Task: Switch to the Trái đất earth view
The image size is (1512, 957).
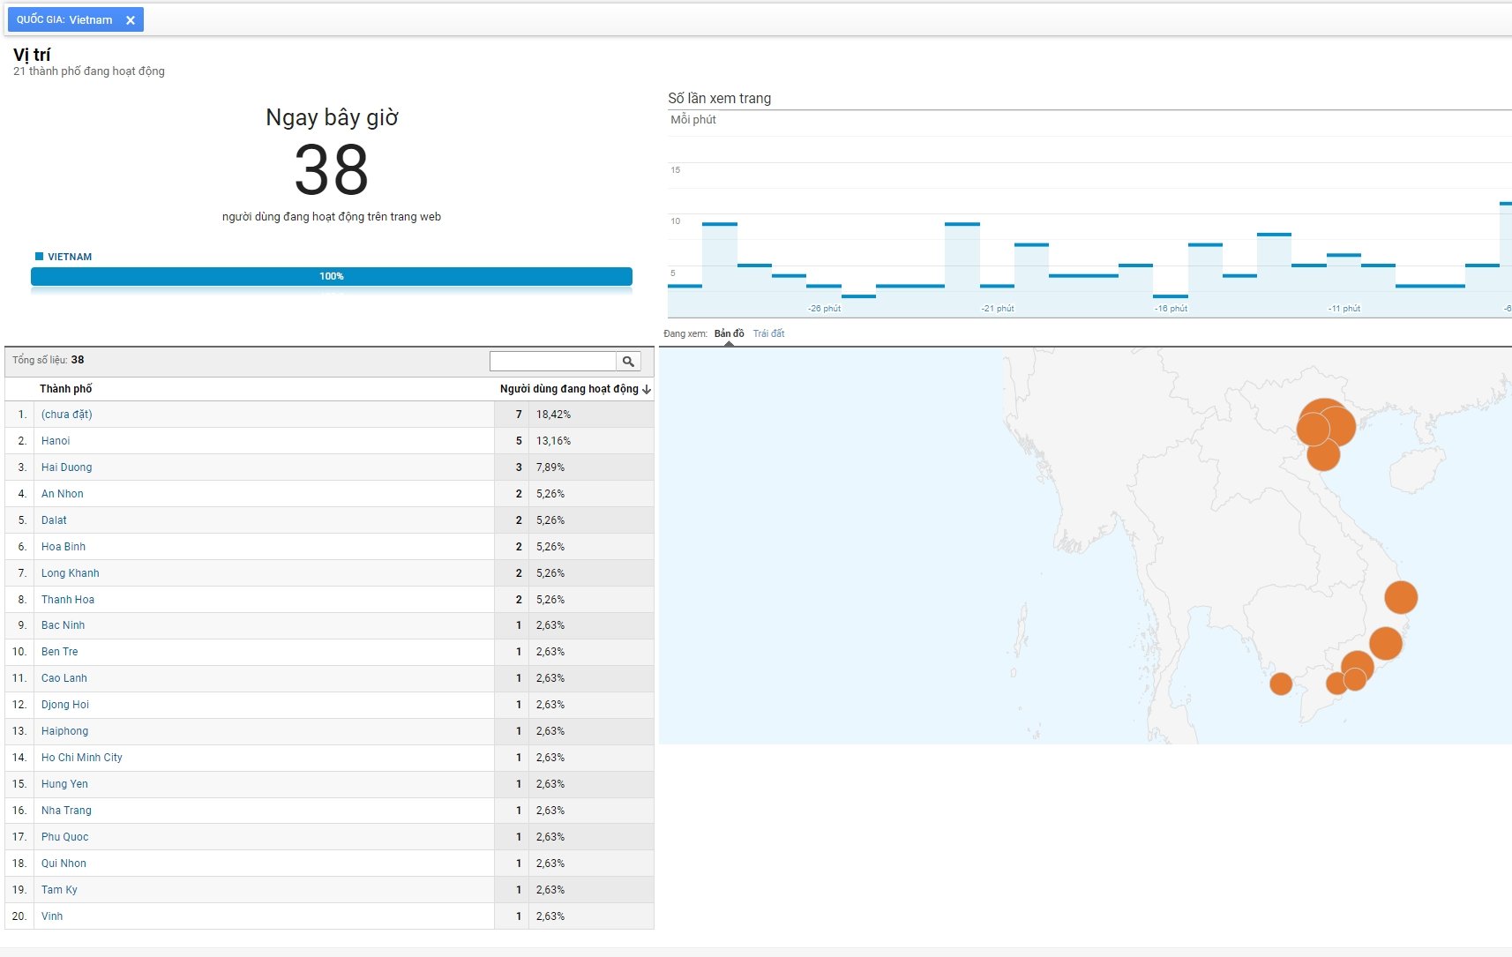Action: tap(768, 333)
